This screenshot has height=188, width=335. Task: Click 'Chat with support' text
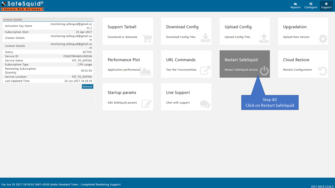[178, 103]
